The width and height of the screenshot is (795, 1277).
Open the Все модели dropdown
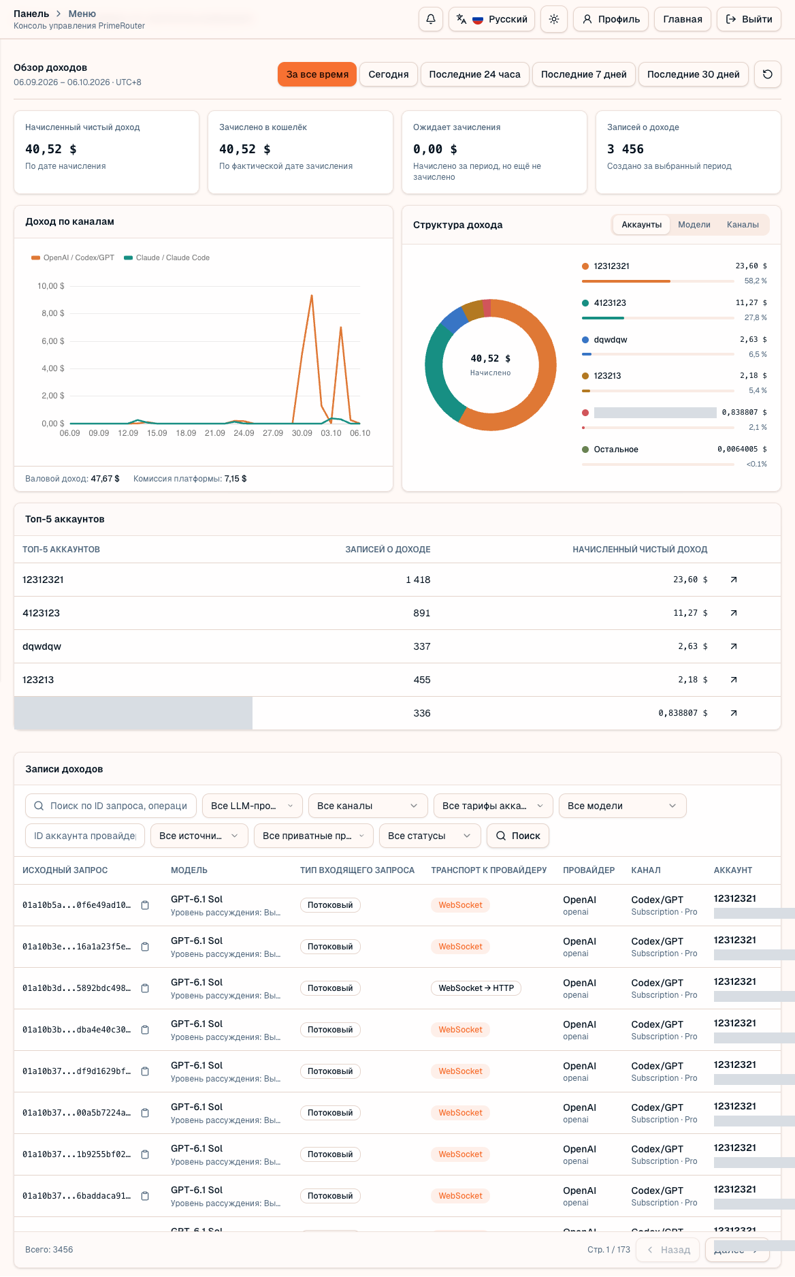(x=622, y=806)
